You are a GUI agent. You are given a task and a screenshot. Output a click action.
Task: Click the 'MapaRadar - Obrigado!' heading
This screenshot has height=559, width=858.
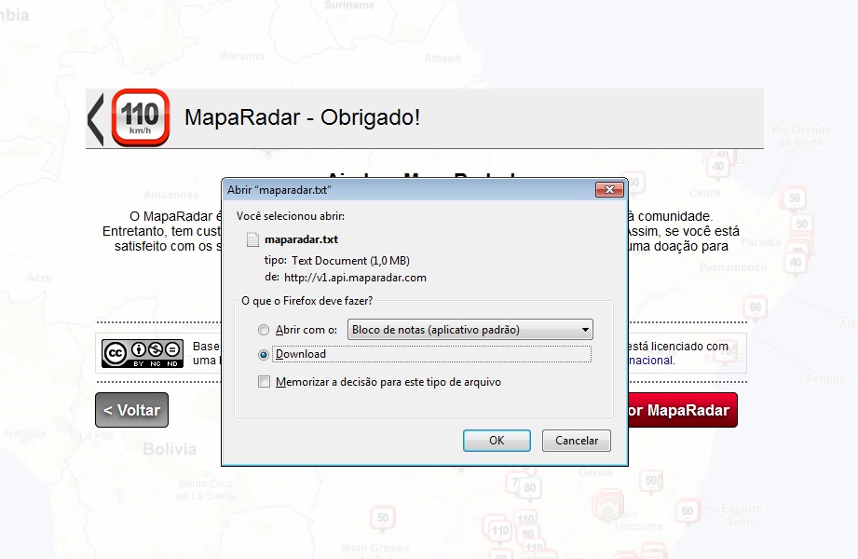click(x=302, y=117)
